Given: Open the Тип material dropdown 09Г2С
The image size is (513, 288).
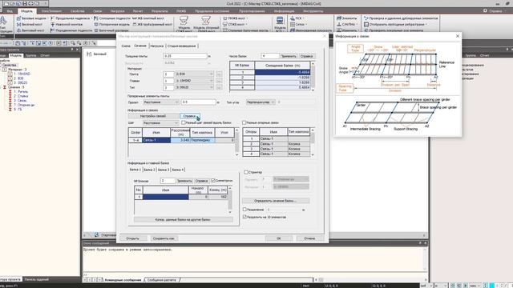Looking at the screenshot, I should pyautogui.click(x=194, y=87).
